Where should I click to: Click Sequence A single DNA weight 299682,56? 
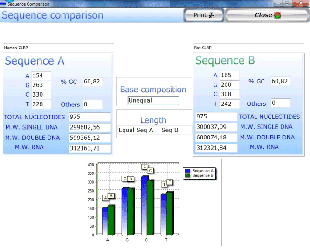[x=90, y=127]
